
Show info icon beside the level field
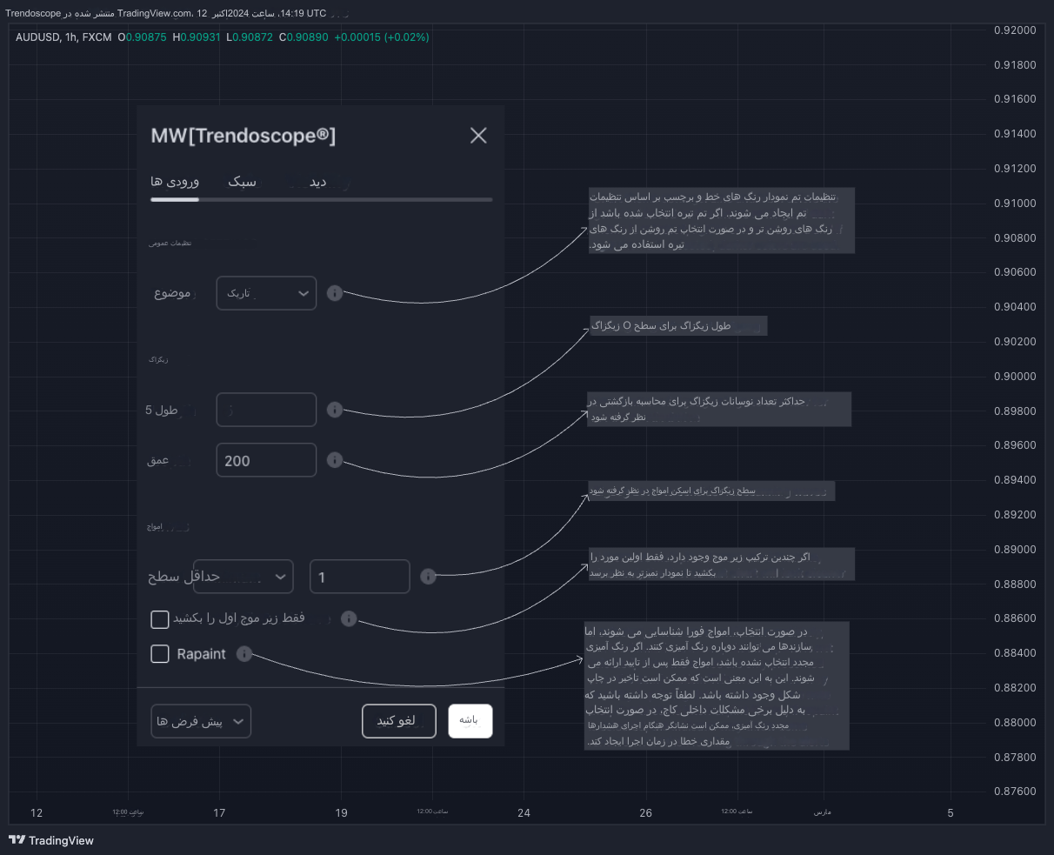click(x=428, y=577)
